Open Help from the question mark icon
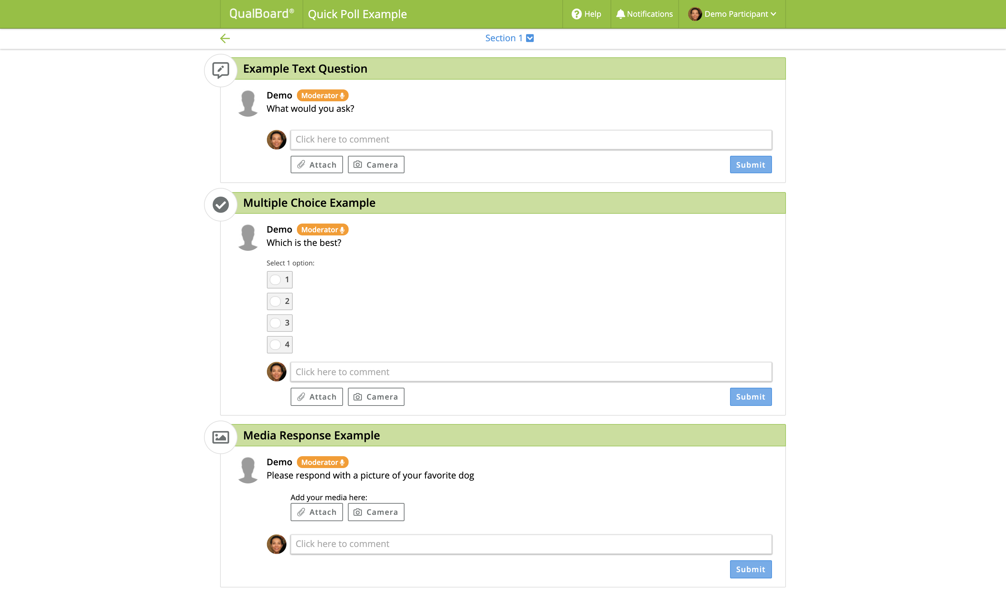The image size is (1006, 591). pos(576,14)
